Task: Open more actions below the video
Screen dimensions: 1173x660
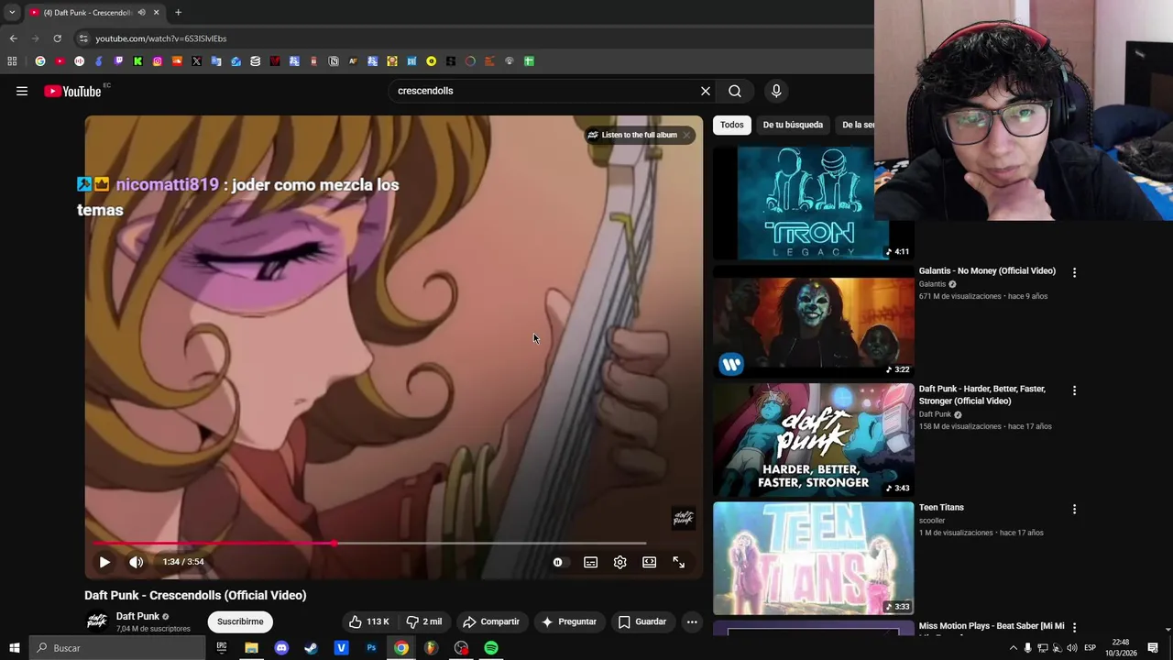Action: 692,621
